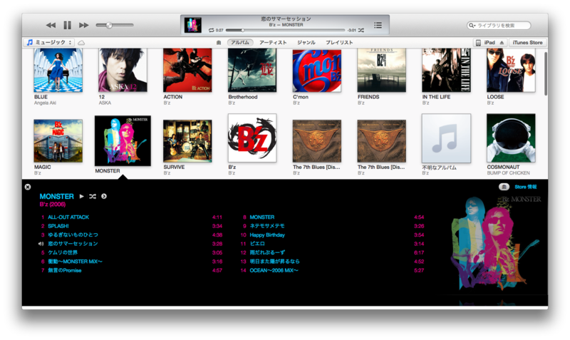570x340 pixels.
Task: Collapse the expanded MONSTER album cover
Action: (x=123, y=141)
